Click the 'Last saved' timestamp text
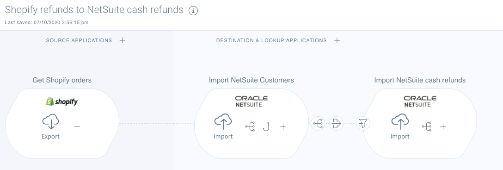 (47, 23)
